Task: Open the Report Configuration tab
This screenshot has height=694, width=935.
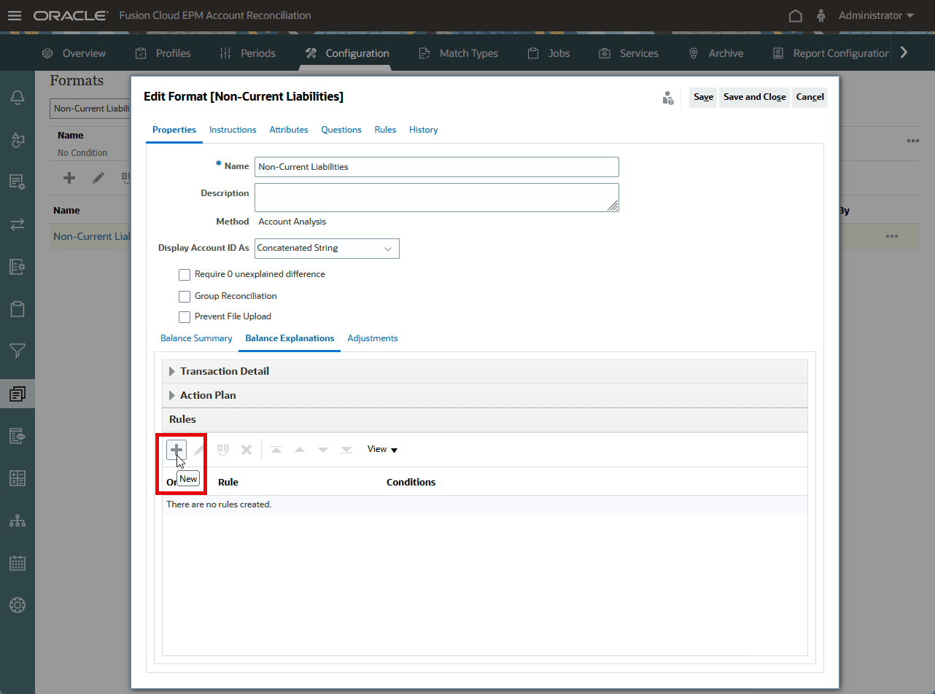Action: 831,53
